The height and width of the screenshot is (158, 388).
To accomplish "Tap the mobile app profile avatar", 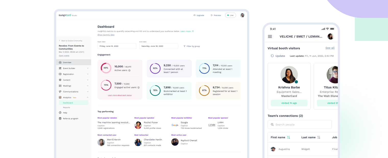I will click(x=331, y=36).
